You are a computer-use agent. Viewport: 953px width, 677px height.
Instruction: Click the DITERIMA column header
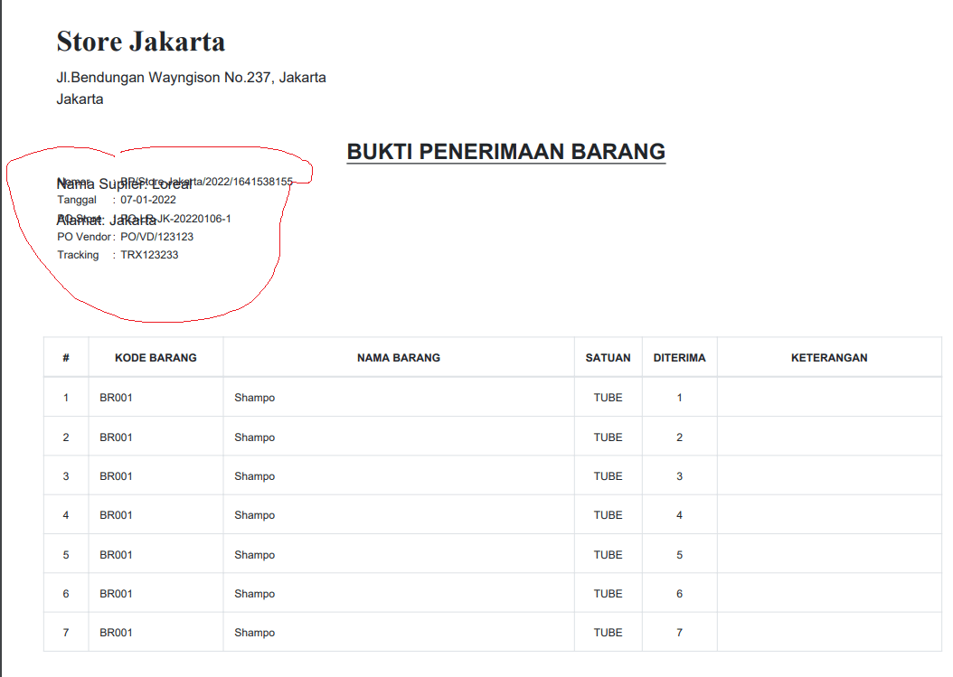point(679,357)
